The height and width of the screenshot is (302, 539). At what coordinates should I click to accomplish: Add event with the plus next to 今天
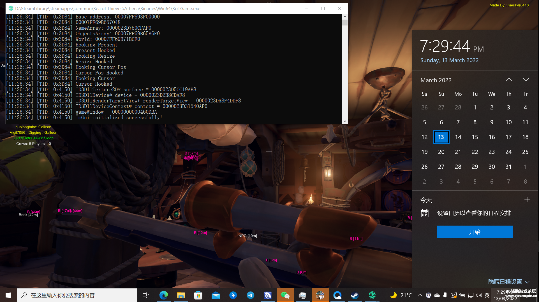click(x=527, y=200)
